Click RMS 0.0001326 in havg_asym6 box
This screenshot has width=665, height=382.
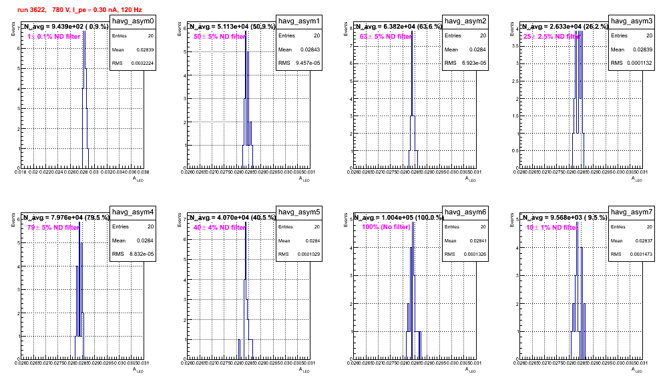tap(465, 254)
